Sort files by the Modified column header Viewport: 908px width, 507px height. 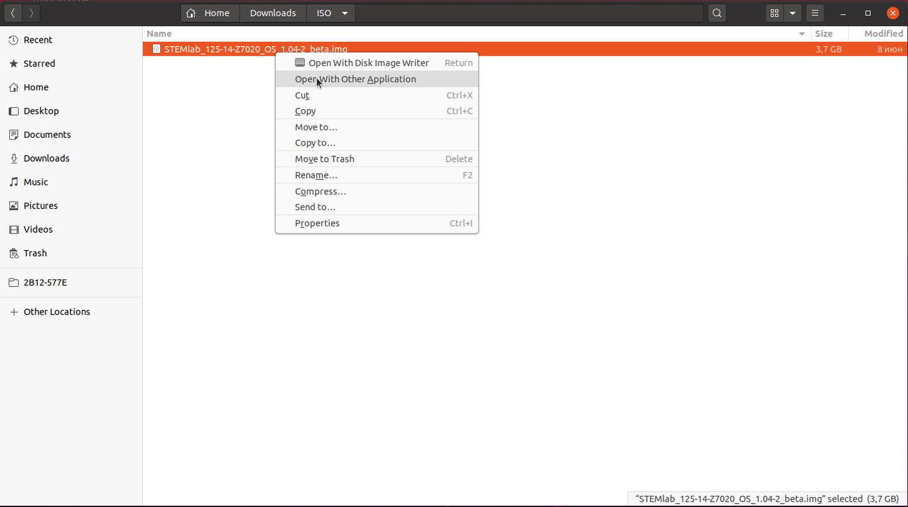pos(878,34)
